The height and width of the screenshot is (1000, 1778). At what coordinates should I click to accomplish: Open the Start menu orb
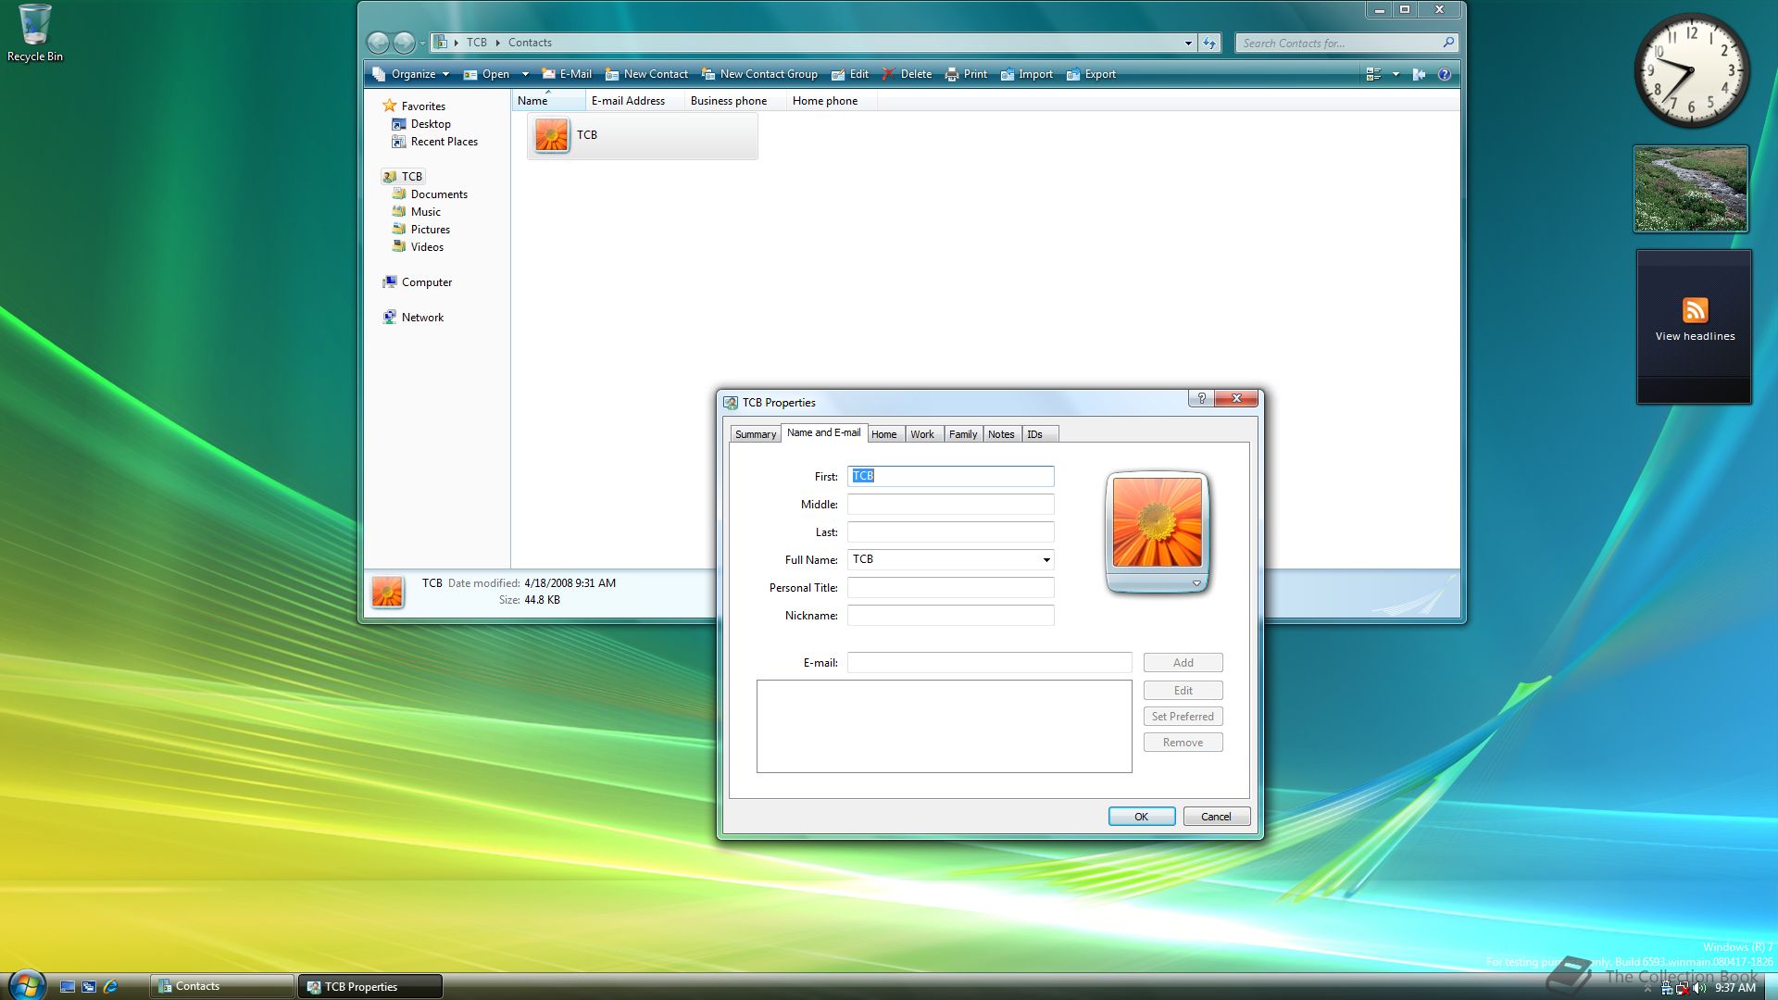point(26,985)
